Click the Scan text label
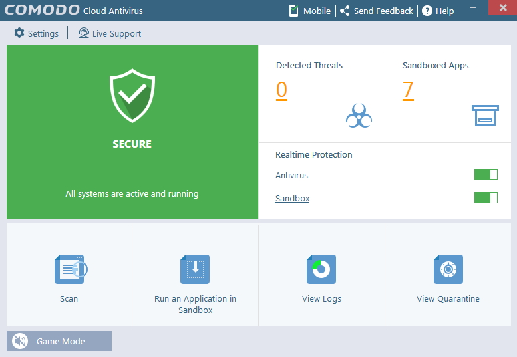The image size is (517, 357). click(69, 298)
